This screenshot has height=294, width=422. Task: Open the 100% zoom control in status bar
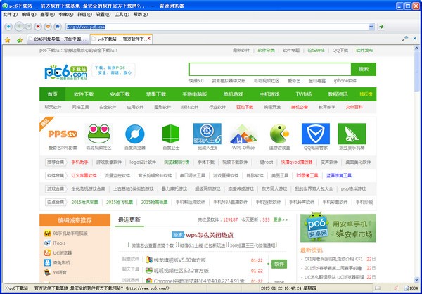(x=411, y=288)
